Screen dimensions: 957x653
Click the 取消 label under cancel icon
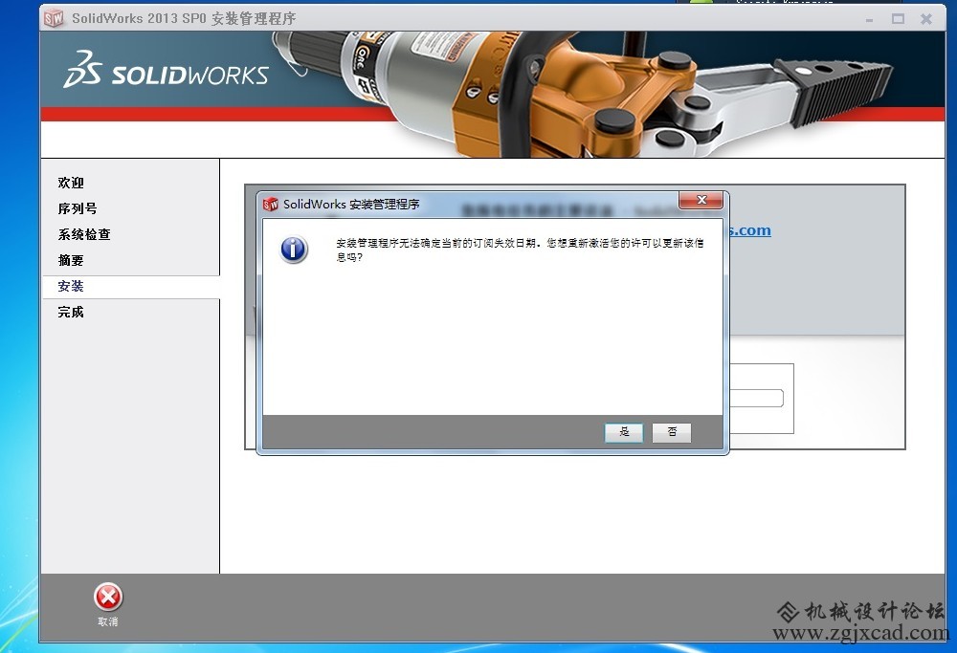point(108,621)
